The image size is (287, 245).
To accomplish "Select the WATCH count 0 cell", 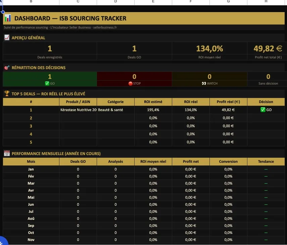I will (209, 77).
